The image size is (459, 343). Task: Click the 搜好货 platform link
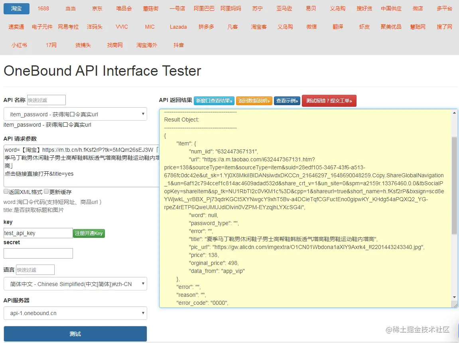point(364,9)
